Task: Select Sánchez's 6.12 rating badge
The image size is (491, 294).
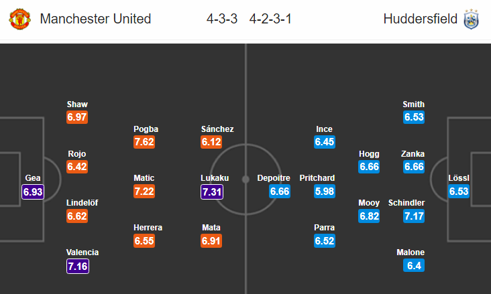Action: 211,142
